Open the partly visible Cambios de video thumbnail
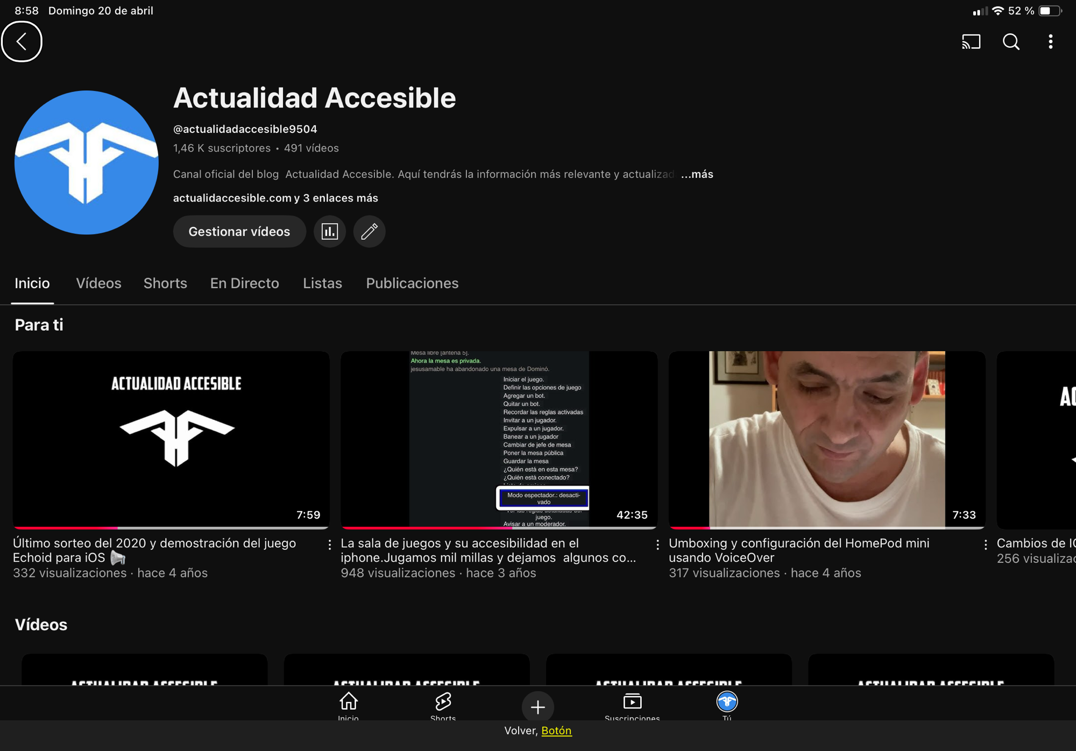This screenshot has height=751, width=1076. (x=1036, y=439)
